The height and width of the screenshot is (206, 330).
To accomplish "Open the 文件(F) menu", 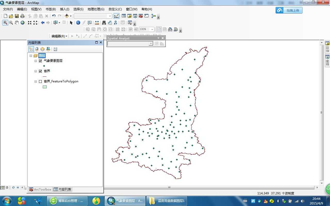I will coord(8,9).
